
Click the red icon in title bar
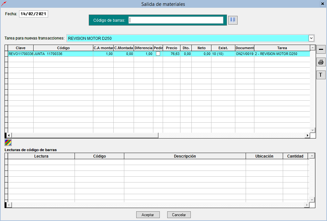click(4, 4)
